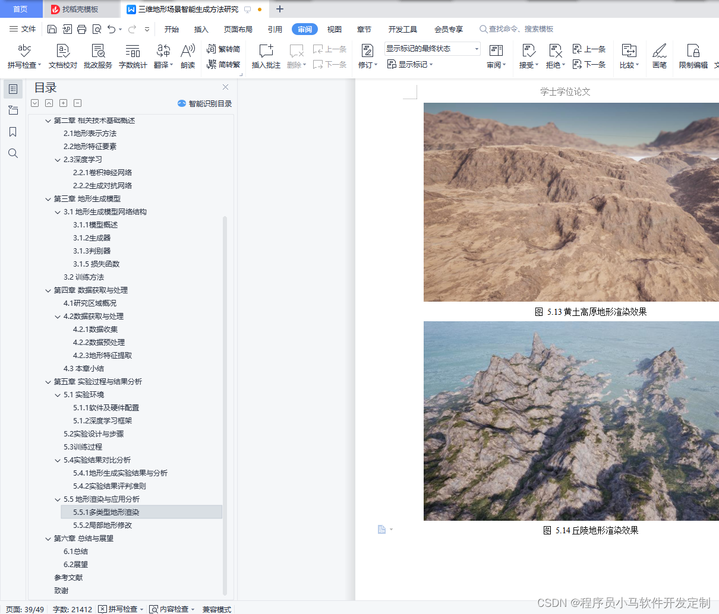Image resolution: width=719 pixels, height=614 pixels.
Task: Collapse the 4.2数据获取与处理 node
Action: coord(58,317)
